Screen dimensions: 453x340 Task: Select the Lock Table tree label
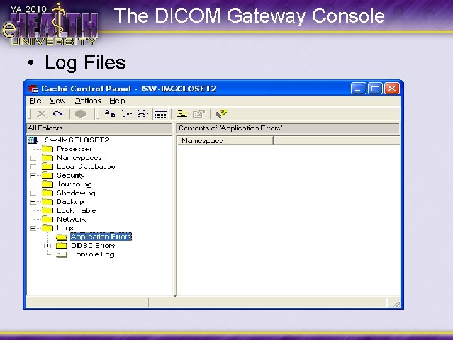pos(76,210)
